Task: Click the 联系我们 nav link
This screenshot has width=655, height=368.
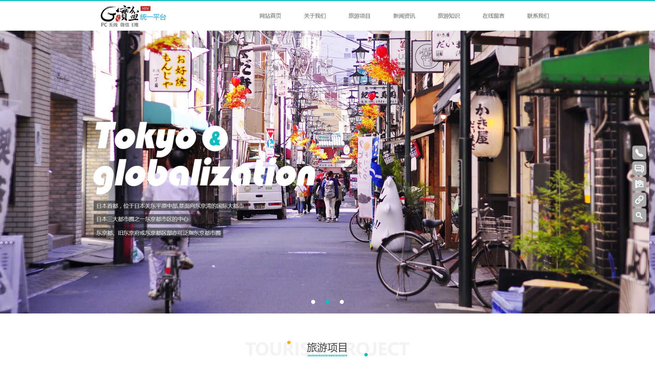Action: point(538,16)
